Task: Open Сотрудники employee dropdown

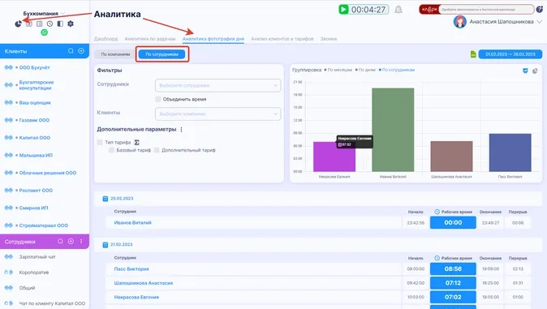Action: pyautogui.click(x=218, y=85)
